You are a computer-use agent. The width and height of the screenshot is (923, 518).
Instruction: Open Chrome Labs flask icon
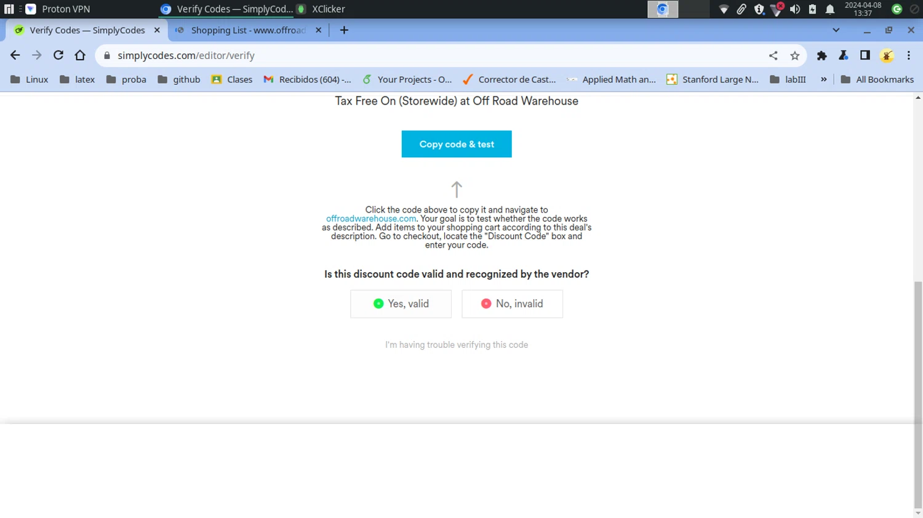click(844, 55)
